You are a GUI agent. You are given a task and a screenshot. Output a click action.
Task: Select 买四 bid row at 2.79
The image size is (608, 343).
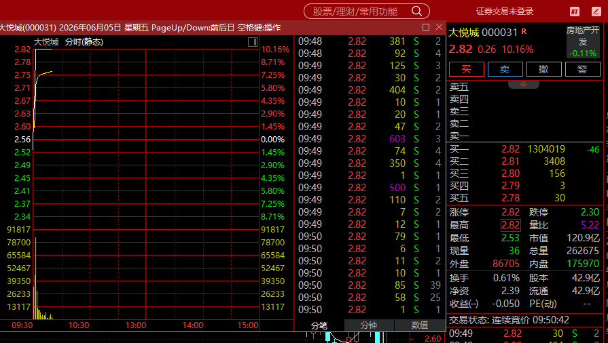click(524, 186)
